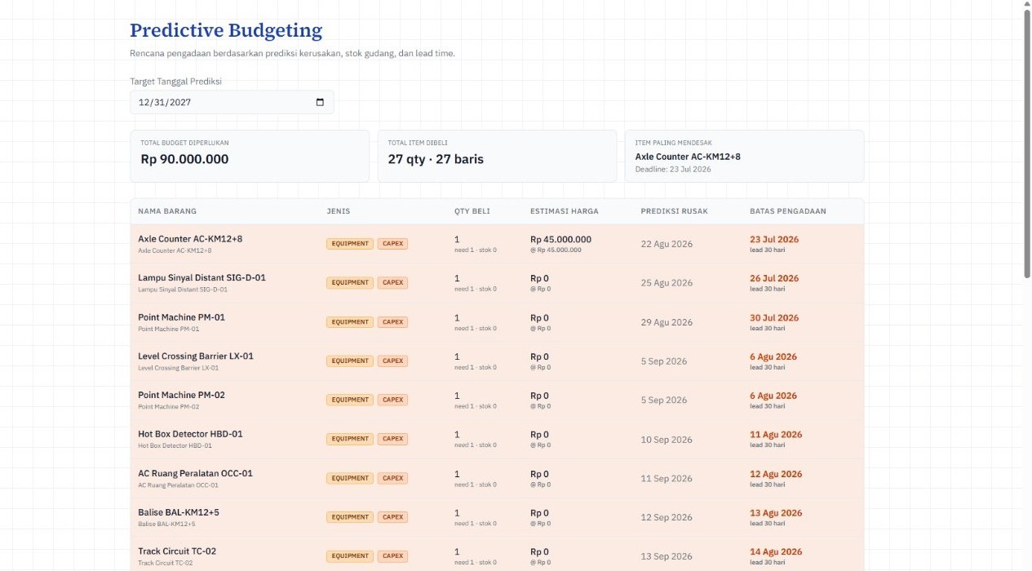This screenshot has height=571, width=1032.
Task: Click the Target Tanggal Prediksi date input
Action: [x=232, y=102]
